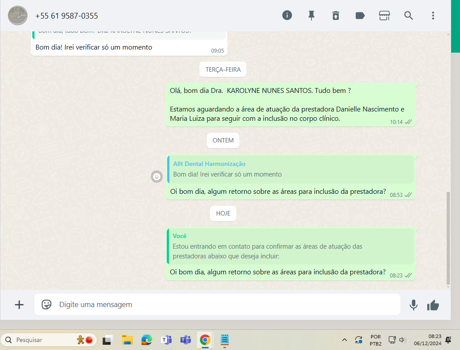Image resolution: width=460 pixels, height=350 pixels.
Task: Send a thumbs-up with the like icon
Action: coord(433,305)
